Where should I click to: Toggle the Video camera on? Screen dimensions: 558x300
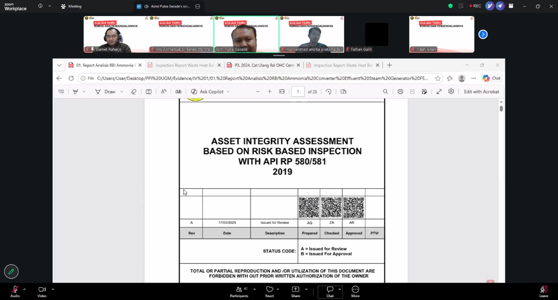click(42, 291)
